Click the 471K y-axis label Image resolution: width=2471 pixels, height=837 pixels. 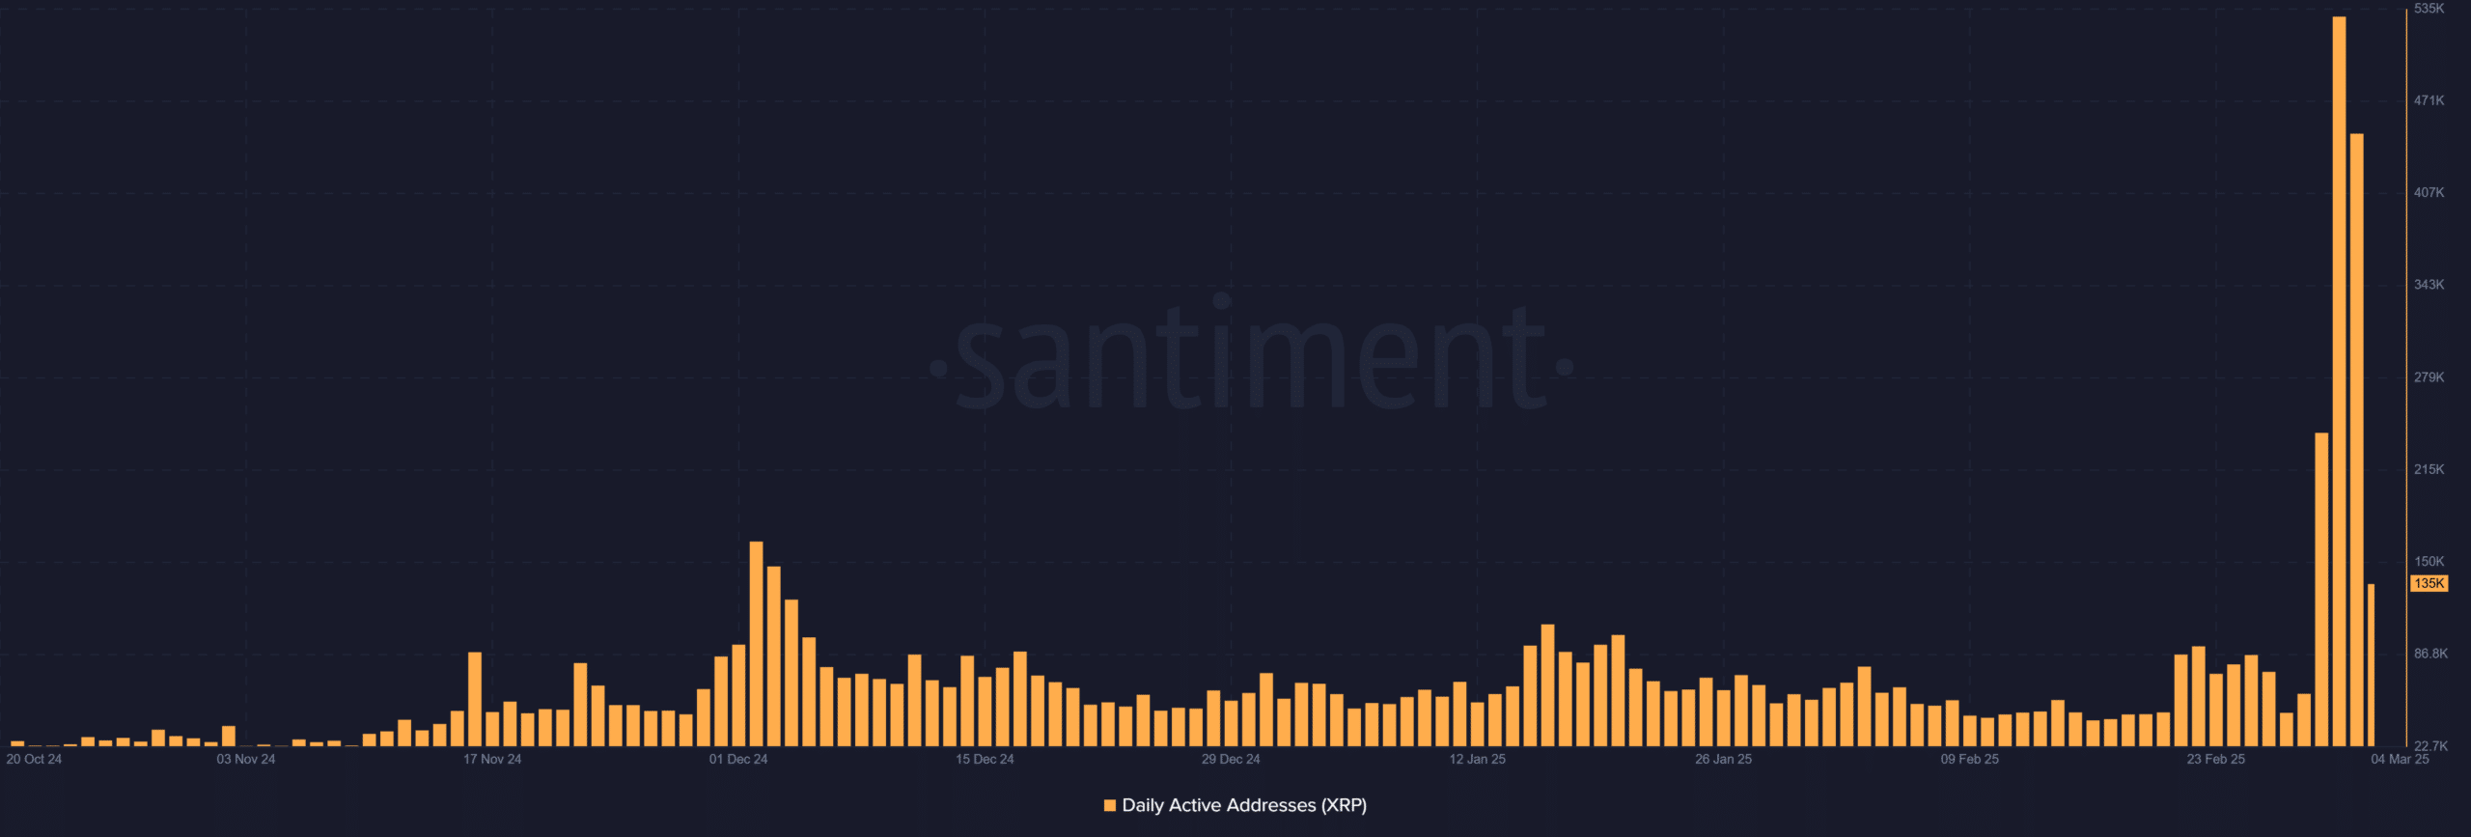tap(2429, 100)
